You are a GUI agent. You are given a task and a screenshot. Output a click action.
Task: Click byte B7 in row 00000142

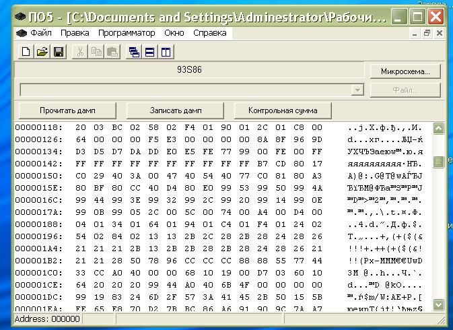click(263, 164)
